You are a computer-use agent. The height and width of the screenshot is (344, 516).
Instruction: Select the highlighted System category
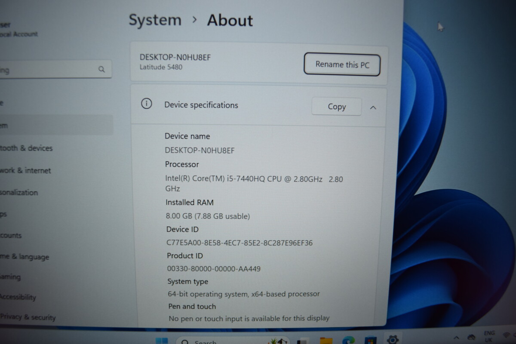[56, 125]
